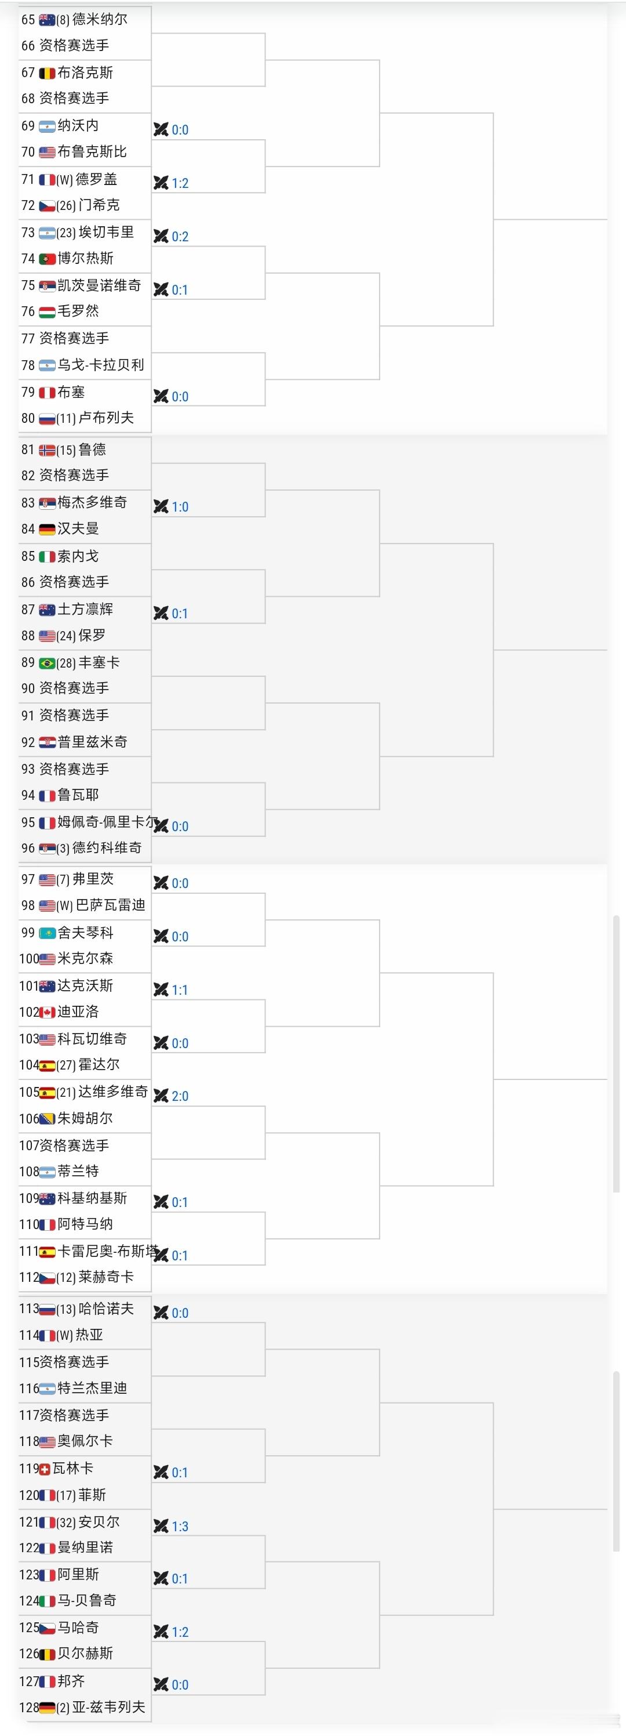Click head-to-head icon beside 纳沃内 0:0
This screenshot has width=626, height=1736.
point(161,129)
